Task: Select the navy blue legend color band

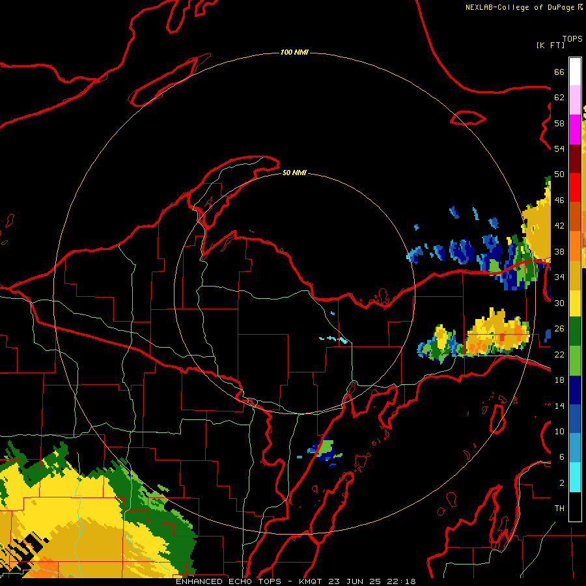Action: (575, 390)
